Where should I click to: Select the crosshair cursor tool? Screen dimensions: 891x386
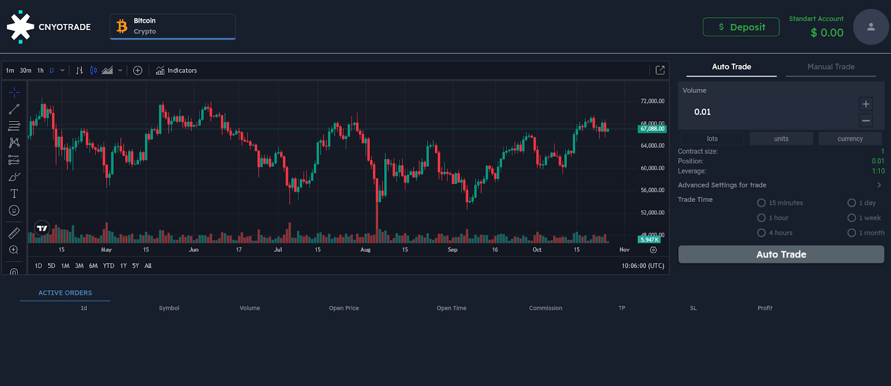14,92
